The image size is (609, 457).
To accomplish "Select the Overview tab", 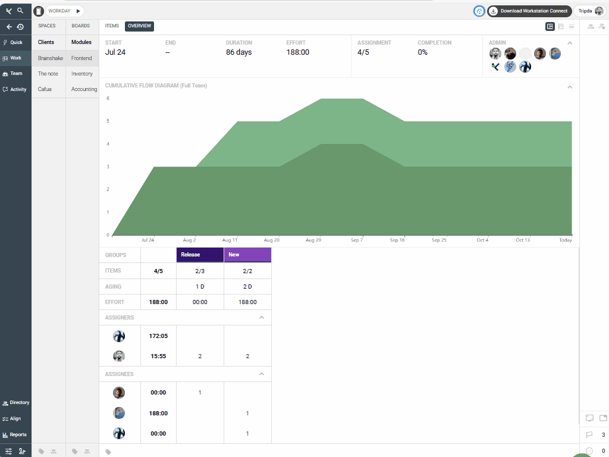I will [x=139, y=26].
